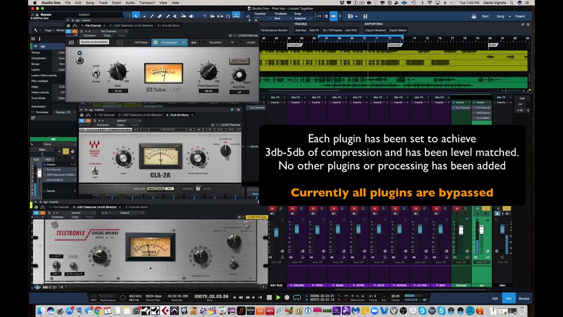Open the Snap Adaptive dropdown
563x317 pixels.
point(303,18)
